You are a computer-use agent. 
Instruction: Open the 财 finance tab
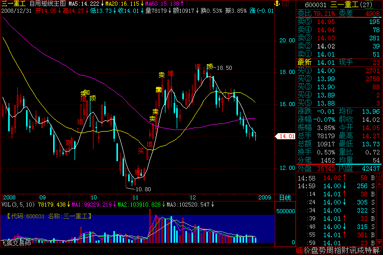[x=345, y=250]
